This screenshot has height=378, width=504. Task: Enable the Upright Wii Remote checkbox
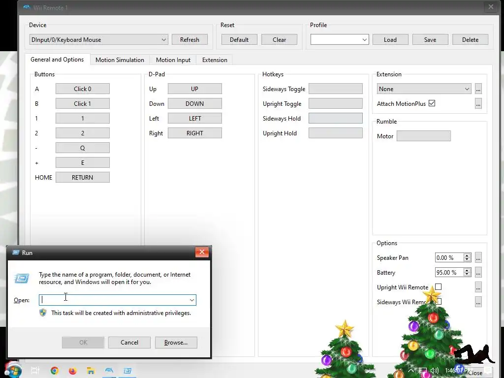coord(438,287)
